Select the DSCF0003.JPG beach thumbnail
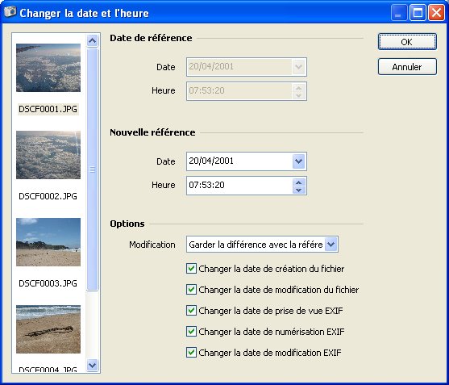Screen dimensions: 449x385 coord(48,242)
